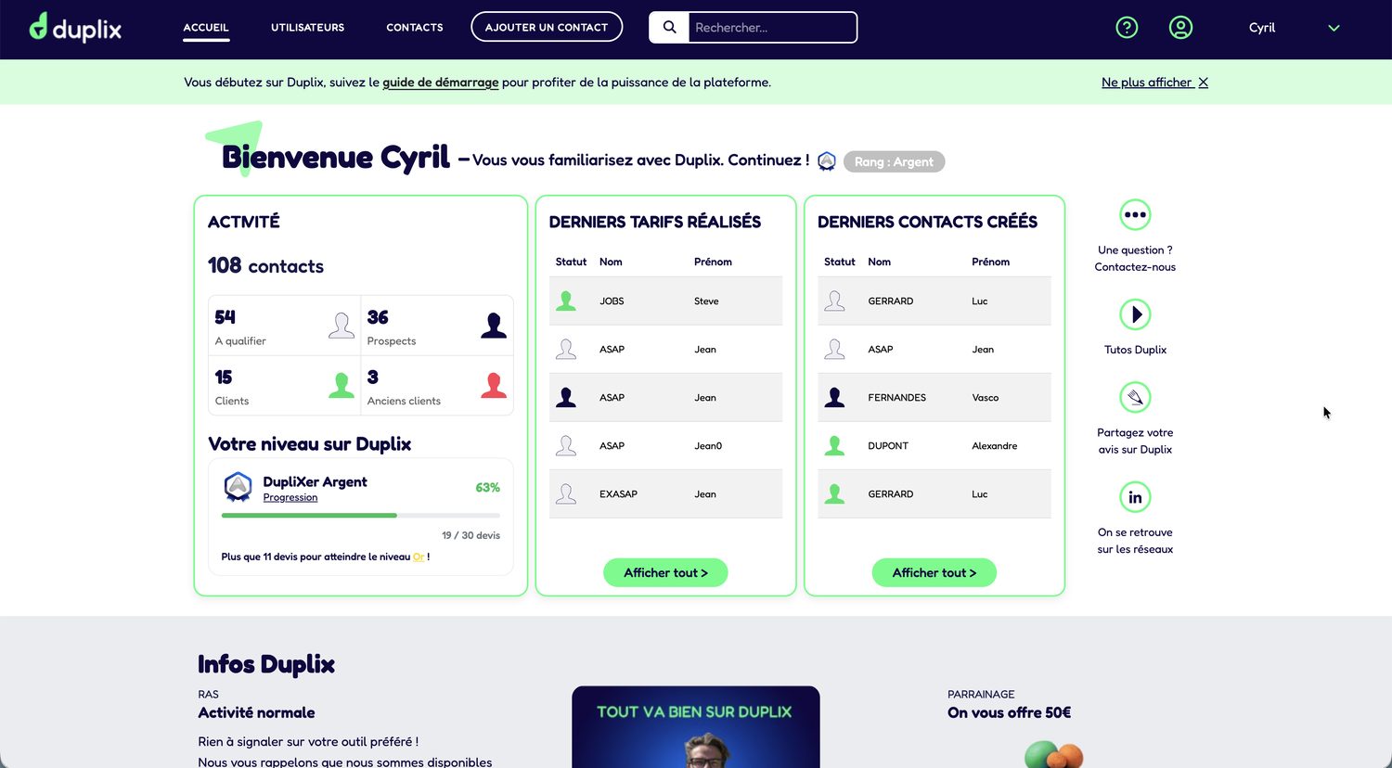Click the 108 contacts total

266,266
